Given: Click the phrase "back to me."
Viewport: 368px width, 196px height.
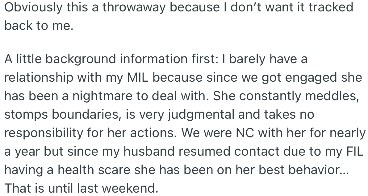Looking at the screenshot, I should click(39, 26).
